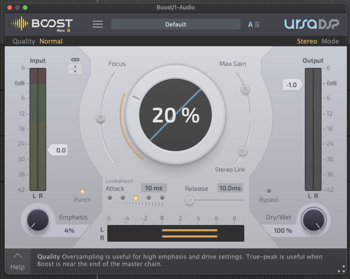Click the Input level meter
The width and height of the screenshot is (350, 279).
38,129
